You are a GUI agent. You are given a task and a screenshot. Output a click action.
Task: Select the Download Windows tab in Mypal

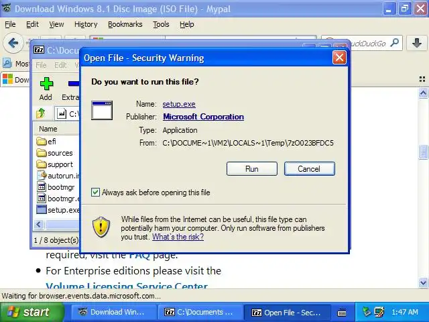(15, 80)
